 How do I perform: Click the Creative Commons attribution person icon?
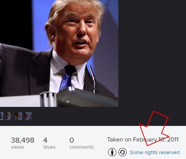(x=112, y=152)
